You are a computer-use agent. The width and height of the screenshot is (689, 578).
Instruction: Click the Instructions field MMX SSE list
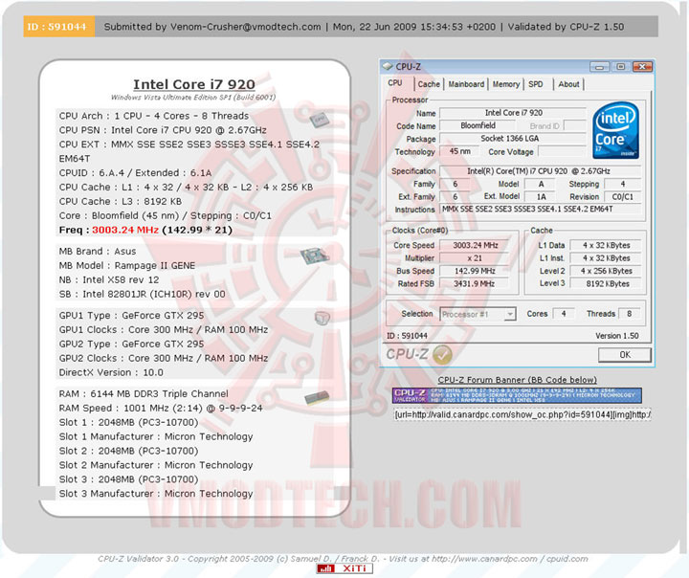(540, 210)
